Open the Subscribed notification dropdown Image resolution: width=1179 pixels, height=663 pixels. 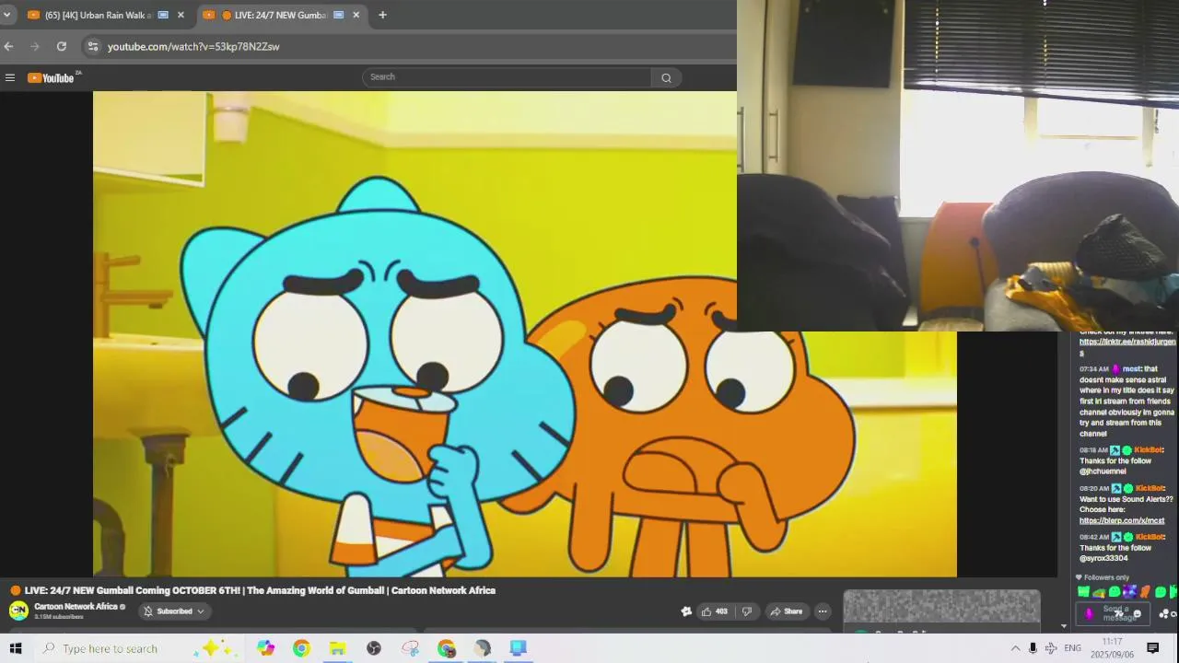tap(174, 611)
